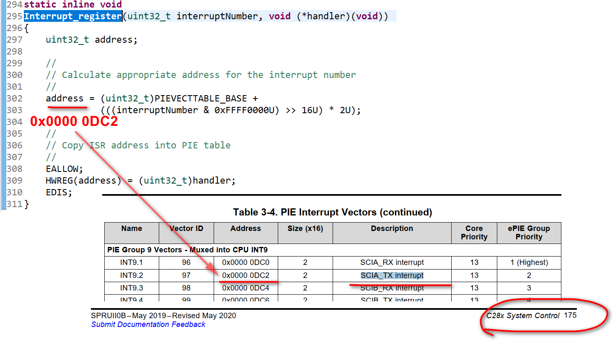The width and height of the screenshot is (615, 345).
Task: Click the Core Priority column header
Action: 474,233
